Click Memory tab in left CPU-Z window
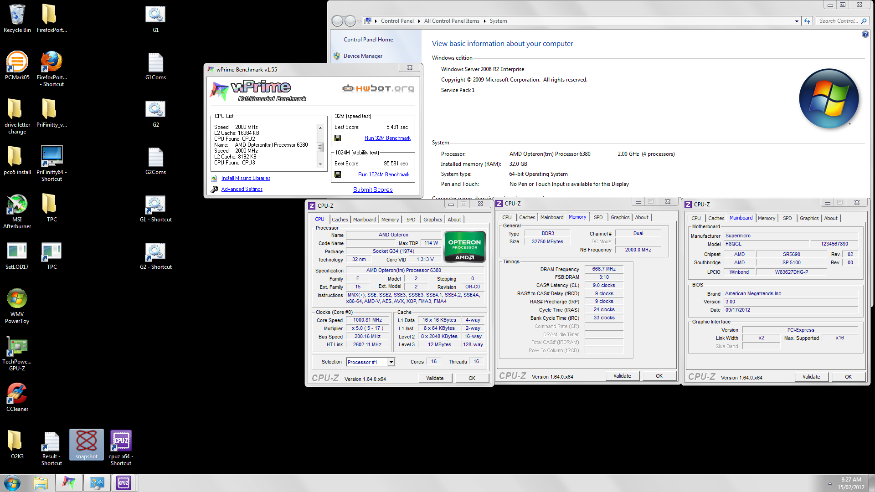 coord(390,220)
